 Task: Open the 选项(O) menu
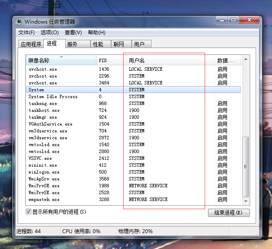[50, 33]
